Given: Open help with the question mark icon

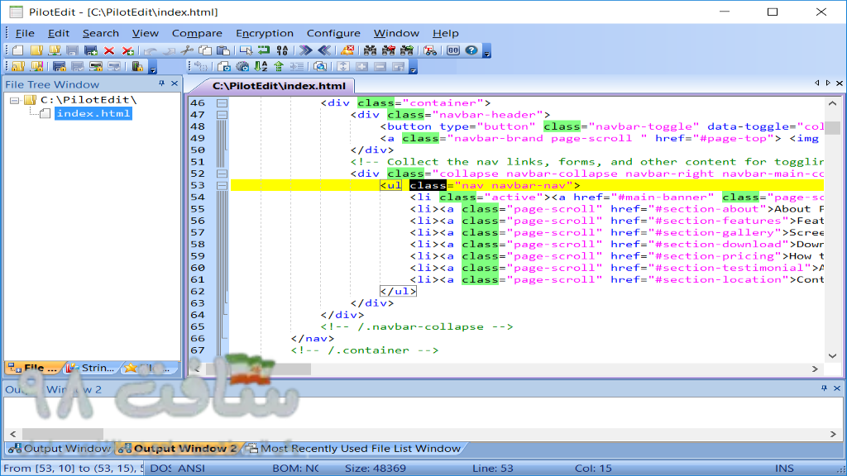Looking at the screenshot, I should (471, 50).
